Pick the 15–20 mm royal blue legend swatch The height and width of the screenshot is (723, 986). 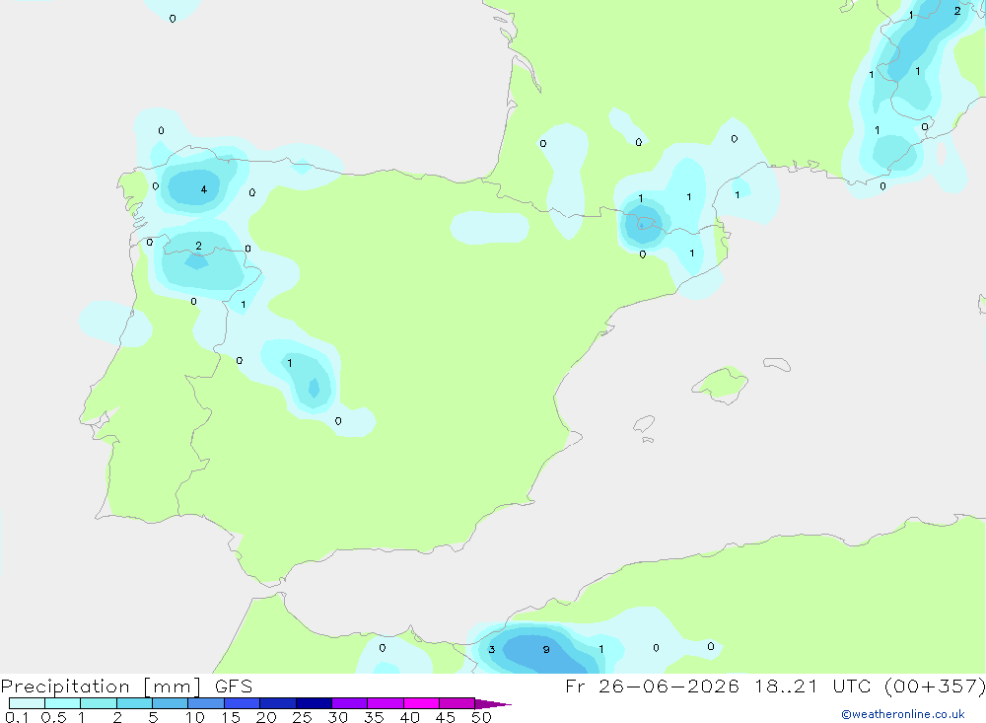(x=243, y=703)
